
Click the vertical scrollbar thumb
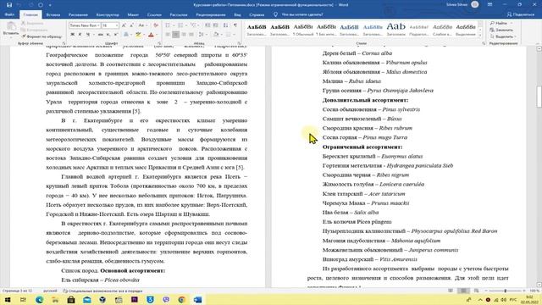click(x=539, y=96)
